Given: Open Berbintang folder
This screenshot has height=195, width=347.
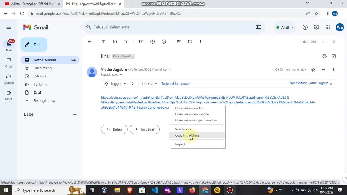Looking at the screenshot, I should 50,68.
